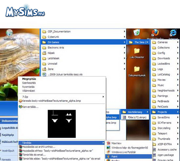The image size is (180, 161).
Task: Click the Collections folder icon
Action: [x=154, y=48]
